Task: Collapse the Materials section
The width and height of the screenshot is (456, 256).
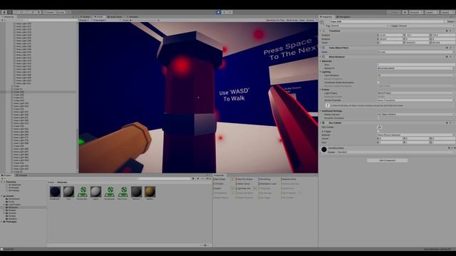Action: coord(321,61)
